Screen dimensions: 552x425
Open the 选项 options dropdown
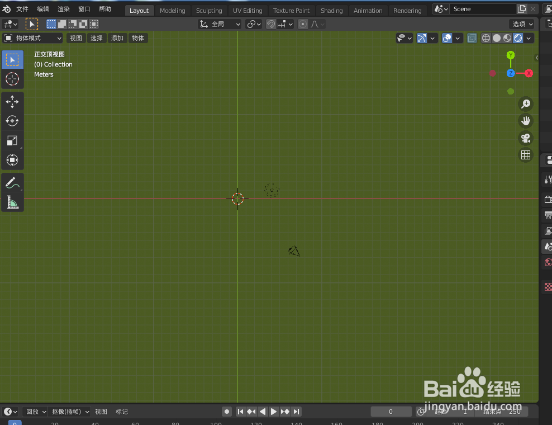click(522, 24)
